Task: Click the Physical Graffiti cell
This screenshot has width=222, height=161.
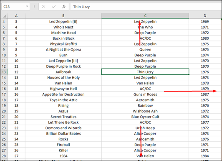Action: click(x=63, y=44)
